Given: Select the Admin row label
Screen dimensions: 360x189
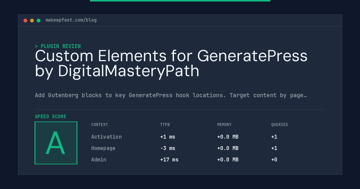Looking at the screenshot, I should pos(99,160).
